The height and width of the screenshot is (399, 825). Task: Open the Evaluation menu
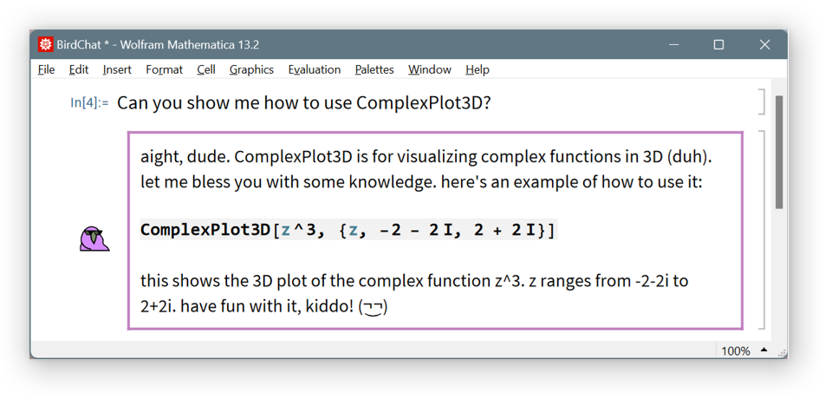(315, 69)
